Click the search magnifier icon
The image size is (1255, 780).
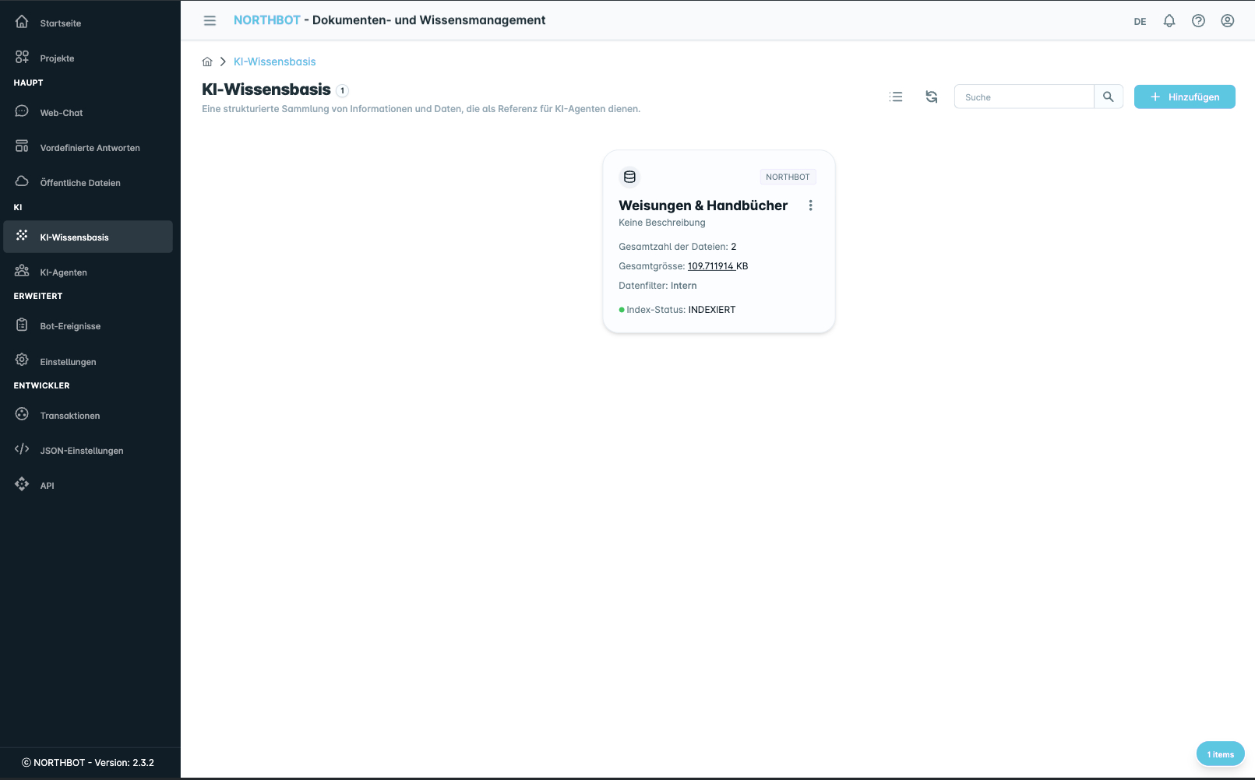pos(1109,97)
